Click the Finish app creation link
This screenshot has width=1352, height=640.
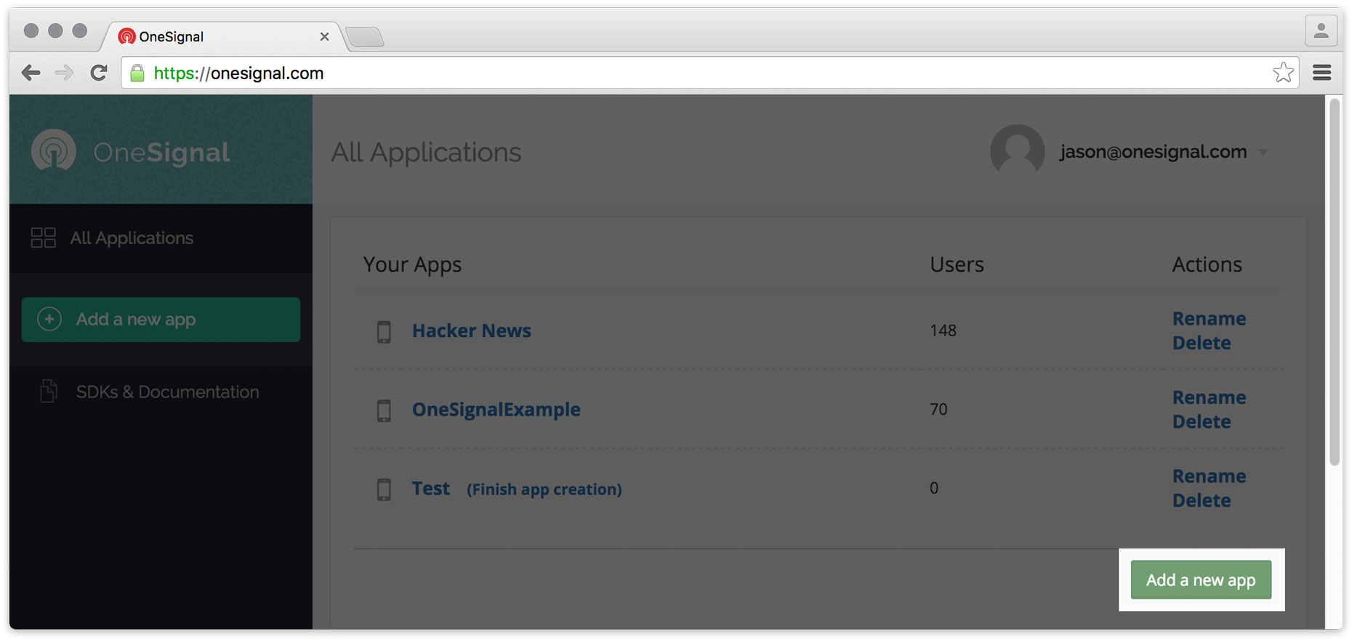point(544,490)
